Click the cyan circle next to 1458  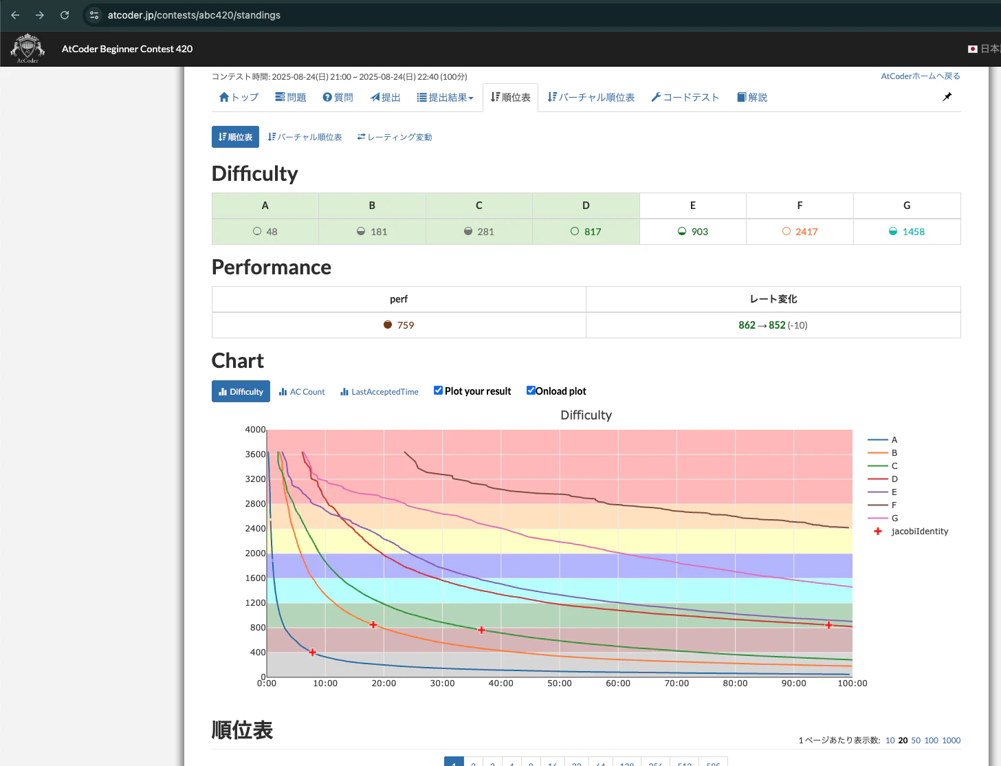point(893,231)
